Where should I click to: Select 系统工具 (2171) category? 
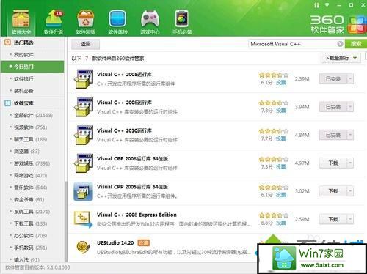pos(32,212)
